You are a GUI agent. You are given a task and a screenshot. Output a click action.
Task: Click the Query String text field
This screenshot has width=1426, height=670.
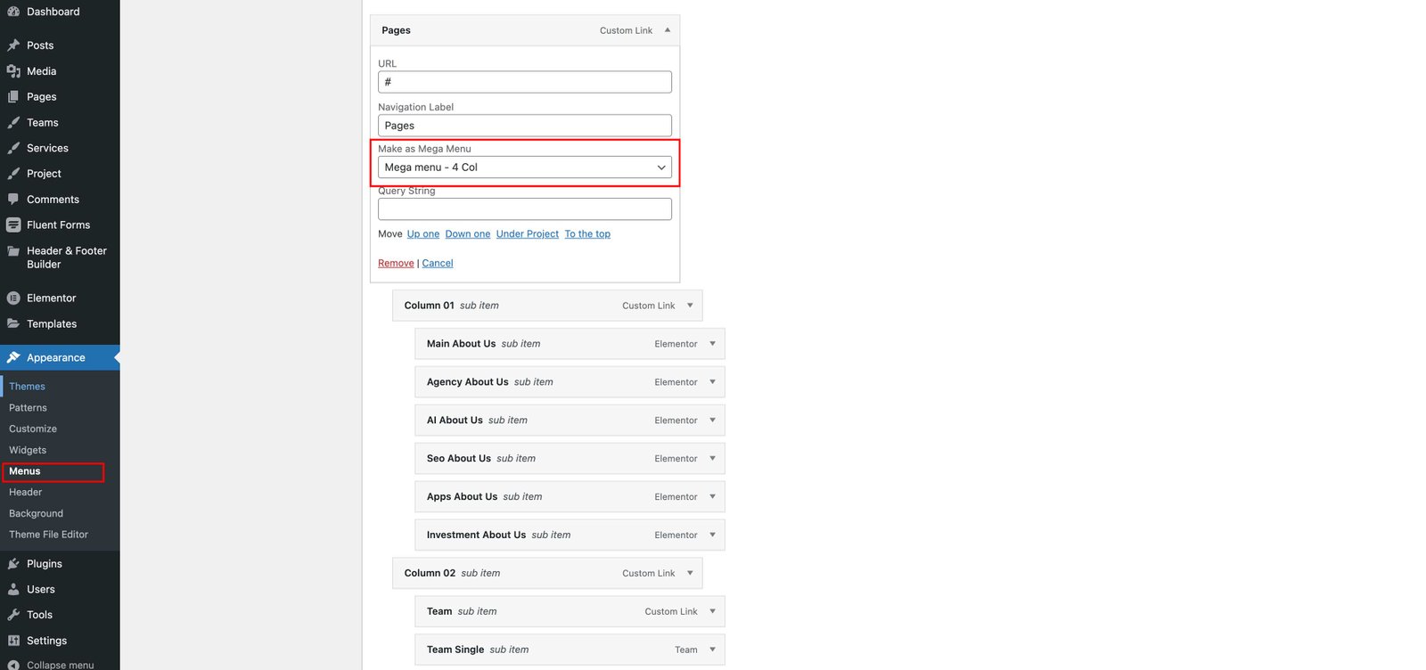tap(524, 209)
